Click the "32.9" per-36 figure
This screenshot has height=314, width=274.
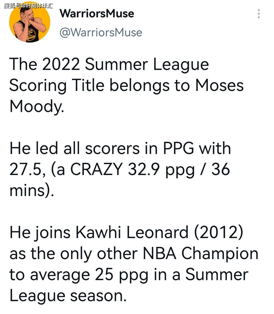pyautogui.click(x=145, y=169)
